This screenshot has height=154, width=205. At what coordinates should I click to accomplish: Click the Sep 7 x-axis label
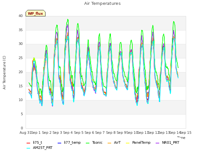(100, 133)
